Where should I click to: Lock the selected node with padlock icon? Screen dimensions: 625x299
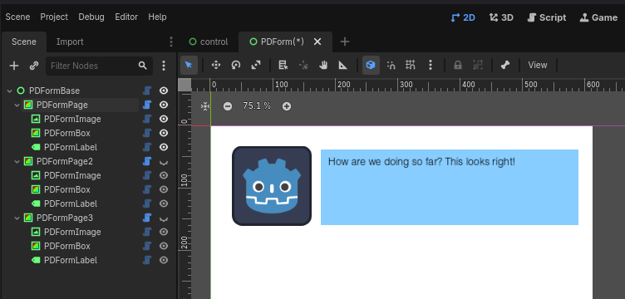[x=458, y=65]
